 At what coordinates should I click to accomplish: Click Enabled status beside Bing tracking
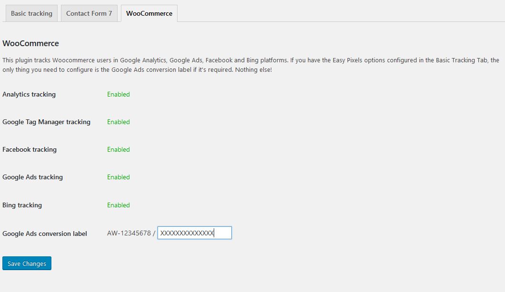click(119, 205)
